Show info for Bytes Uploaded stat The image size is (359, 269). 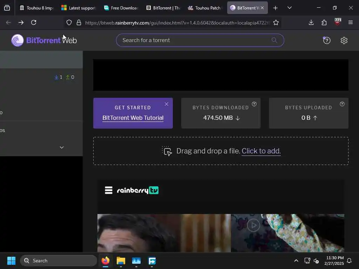(342, 104)
